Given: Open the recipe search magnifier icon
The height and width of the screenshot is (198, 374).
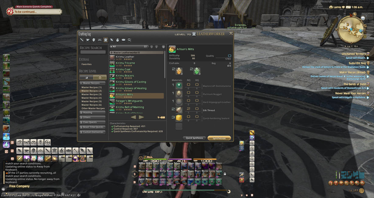Looking at the screenshot, I should point(129,40).
